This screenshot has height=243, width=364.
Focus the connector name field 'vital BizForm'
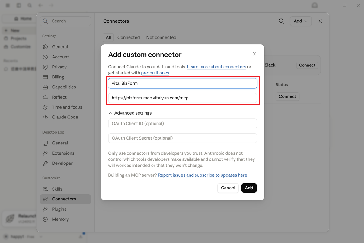tap(183, 83)
